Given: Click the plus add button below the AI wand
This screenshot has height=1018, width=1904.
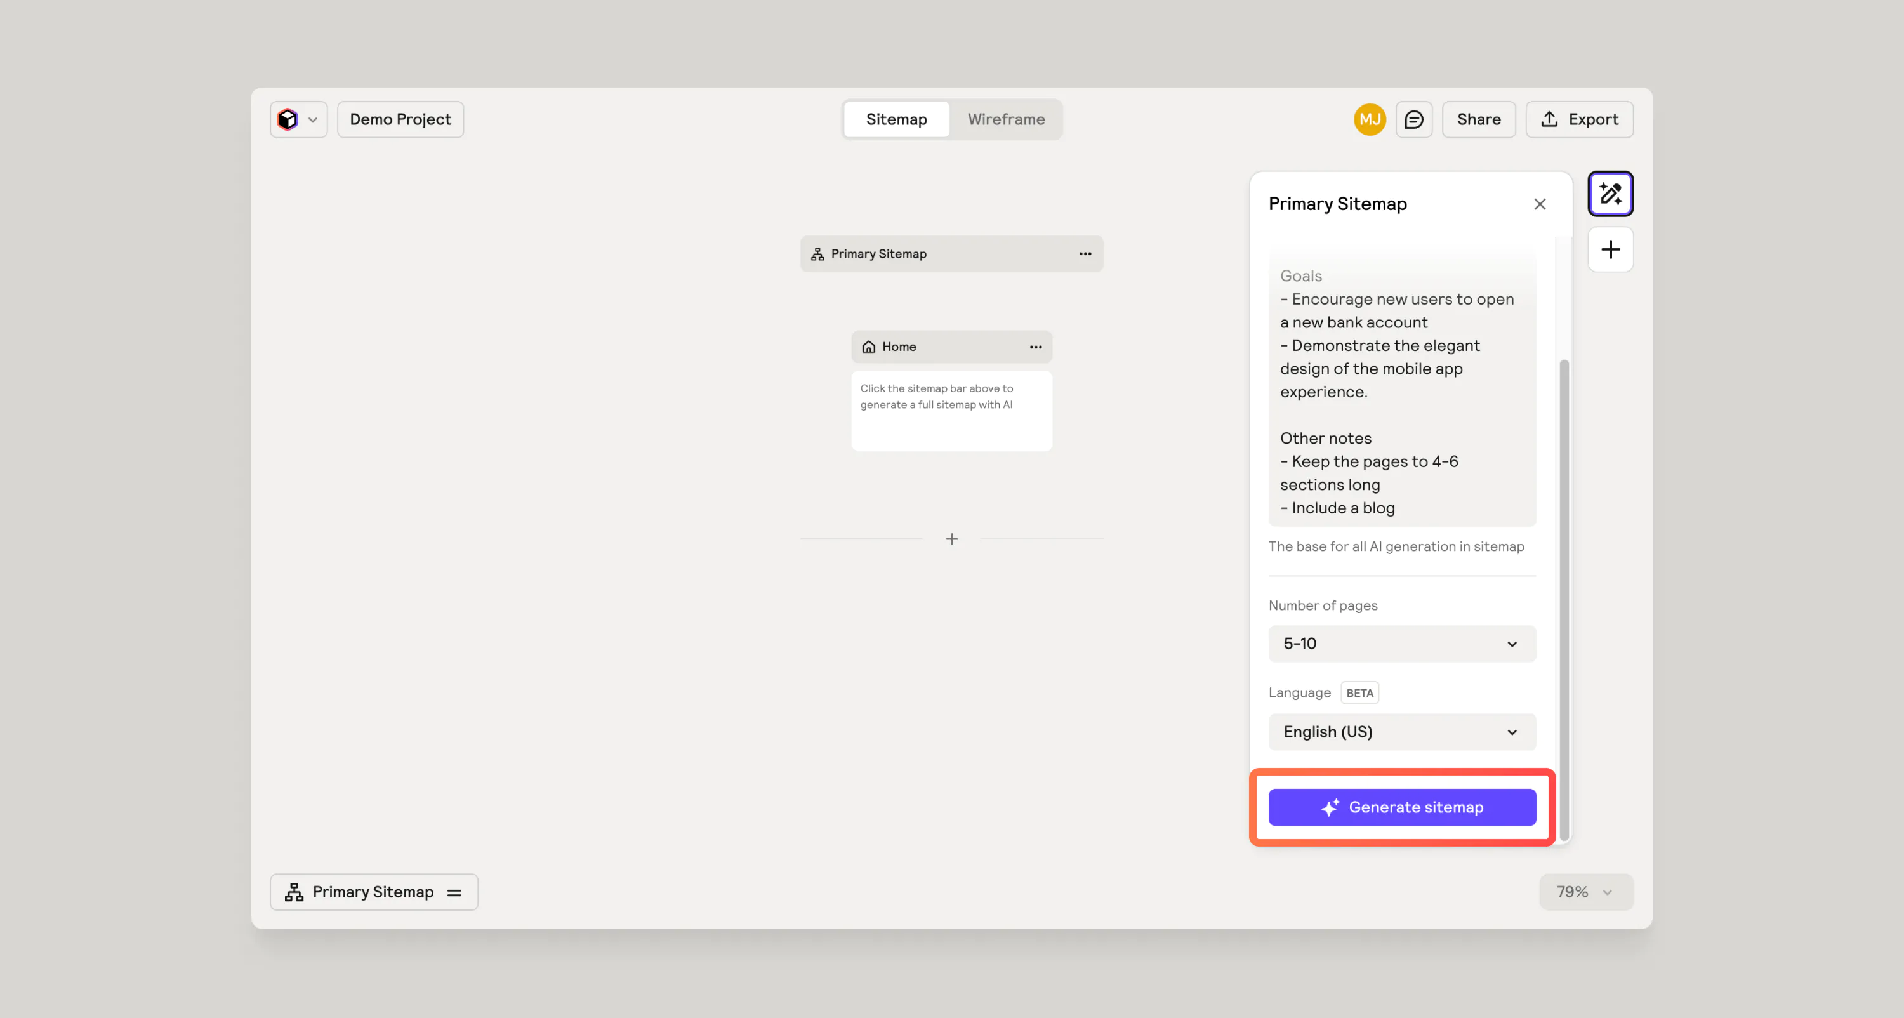Looking at the screenshot, I should (x=1610, y=249).
